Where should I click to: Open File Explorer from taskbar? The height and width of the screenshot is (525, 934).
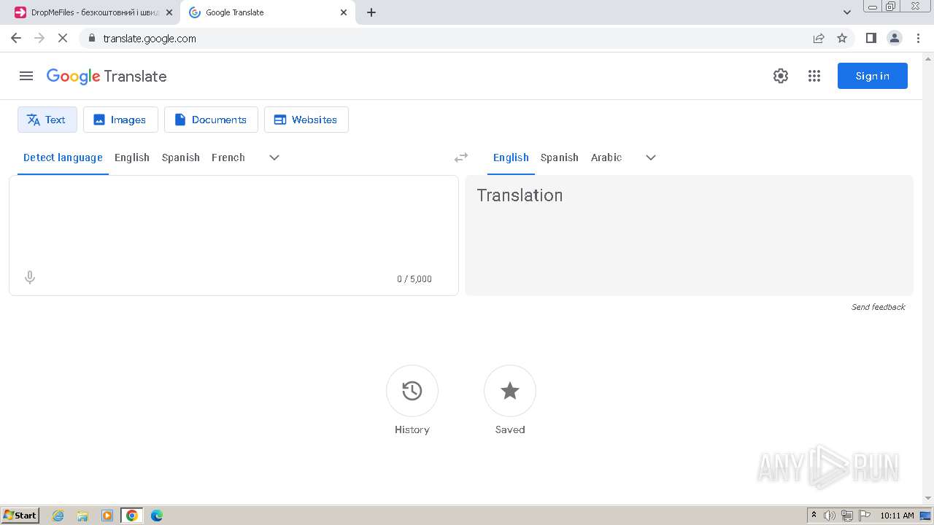click(82, 516)
